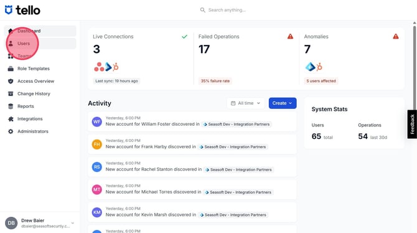Open Seasoft Dev tag in Kevin Marsh row
The image size is (417, 233).
[x=233, y=215]
